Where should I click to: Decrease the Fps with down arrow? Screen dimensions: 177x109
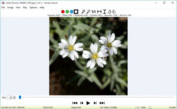click(14, 98)
